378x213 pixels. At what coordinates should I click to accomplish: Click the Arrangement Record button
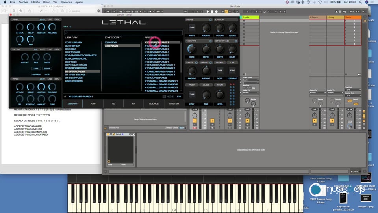pos(217,11)
